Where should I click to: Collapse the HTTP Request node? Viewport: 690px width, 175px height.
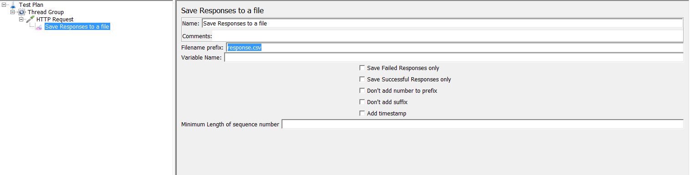[x=21, y=19]
